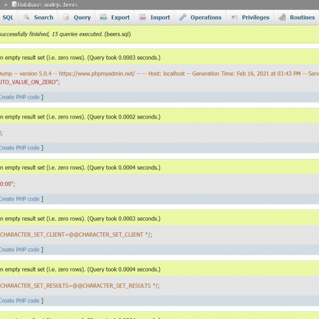
Task: Click the Import tab's icon
Action: click(142, 17)
